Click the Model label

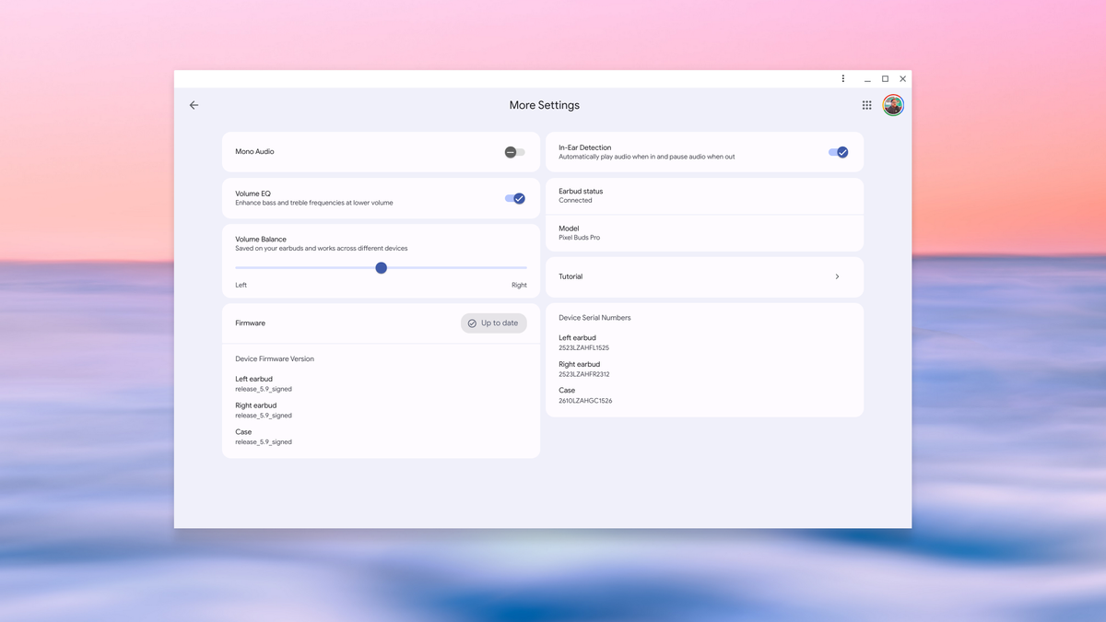tap(569, 229)
